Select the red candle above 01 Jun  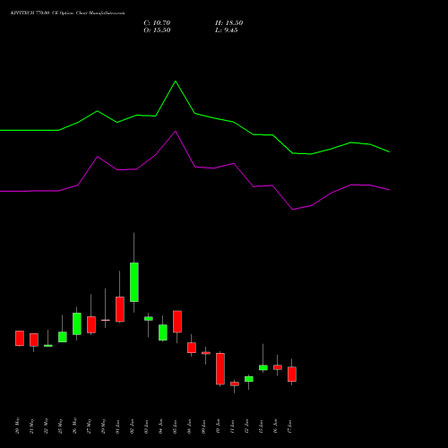click(120, 309)
